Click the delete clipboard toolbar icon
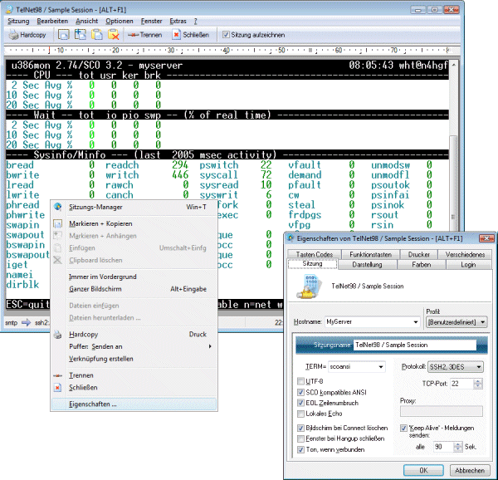Image resolution: width=498 pixels, height=480 pixels. pos(113,35)
